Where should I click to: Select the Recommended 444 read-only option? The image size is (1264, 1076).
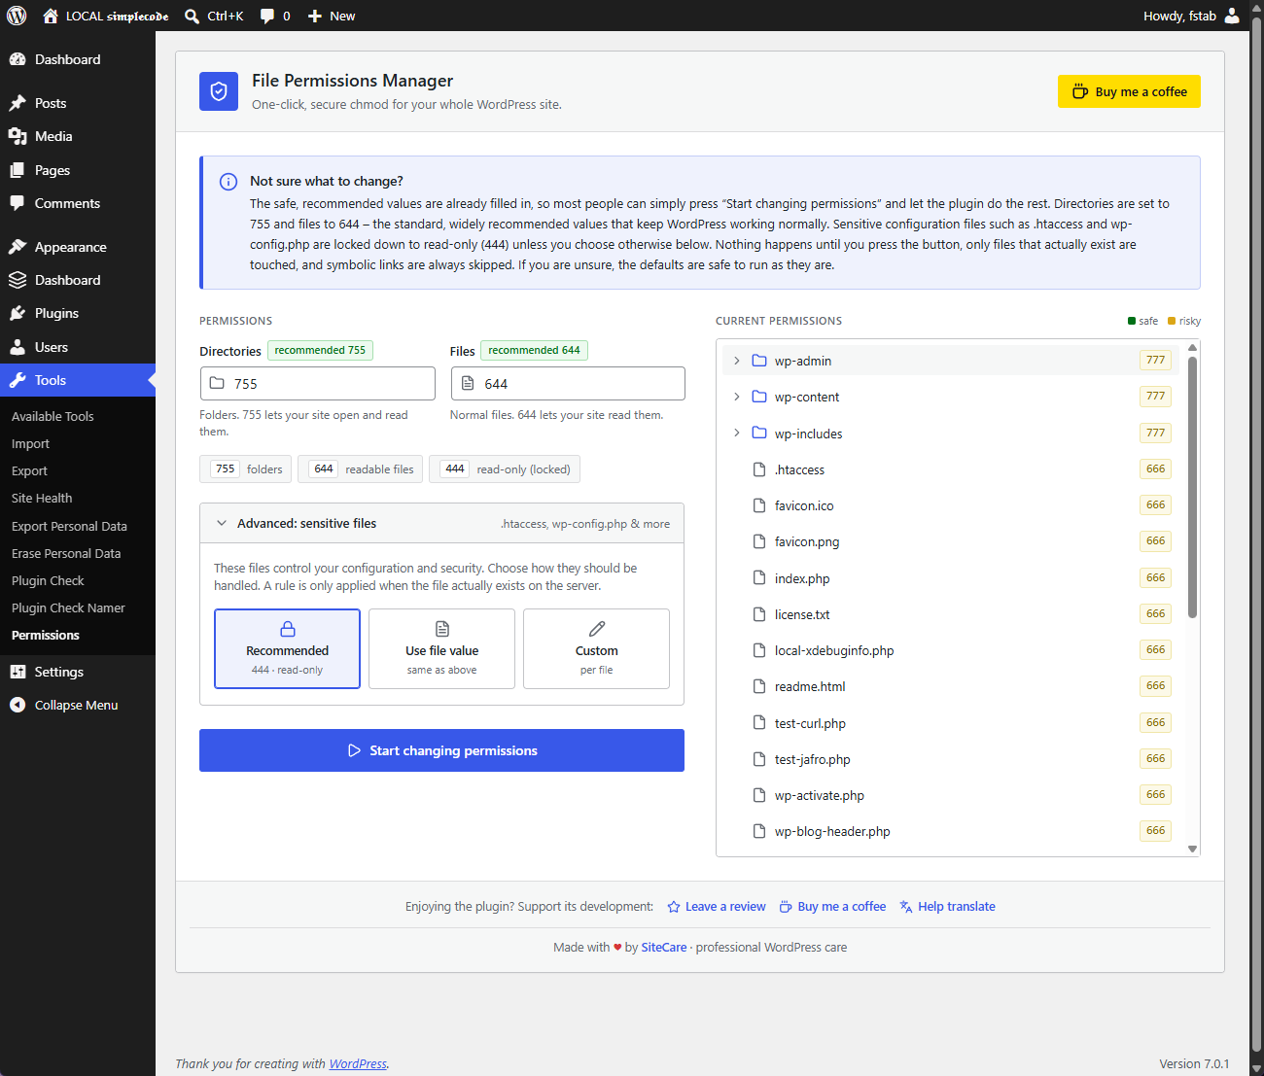(287, 648)
